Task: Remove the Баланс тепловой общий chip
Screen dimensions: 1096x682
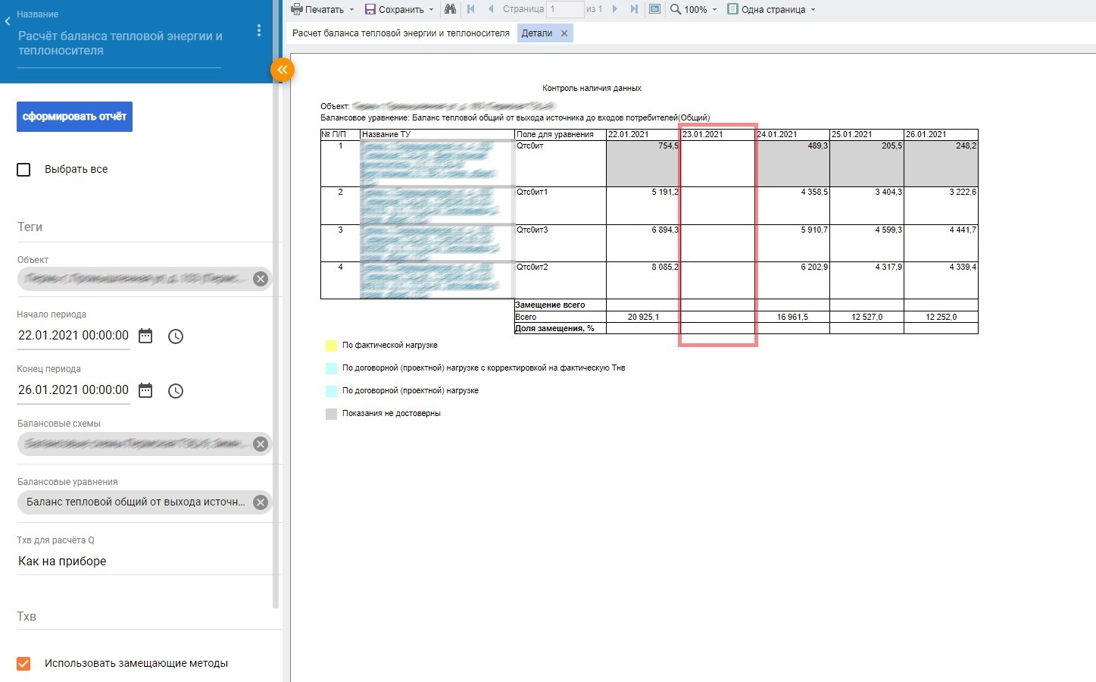Action: [x=261, y=502]
